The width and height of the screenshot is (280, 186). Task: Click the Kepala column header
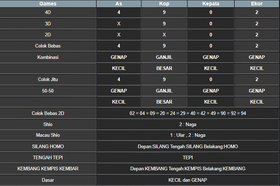click(x=211, y=4)
